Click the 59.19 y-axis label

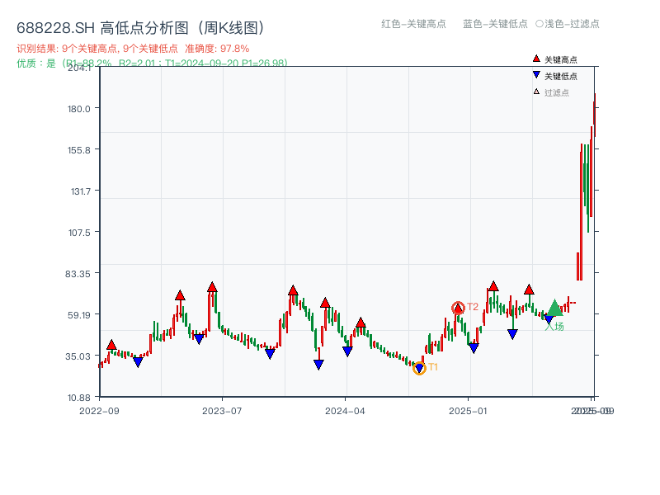78,315
